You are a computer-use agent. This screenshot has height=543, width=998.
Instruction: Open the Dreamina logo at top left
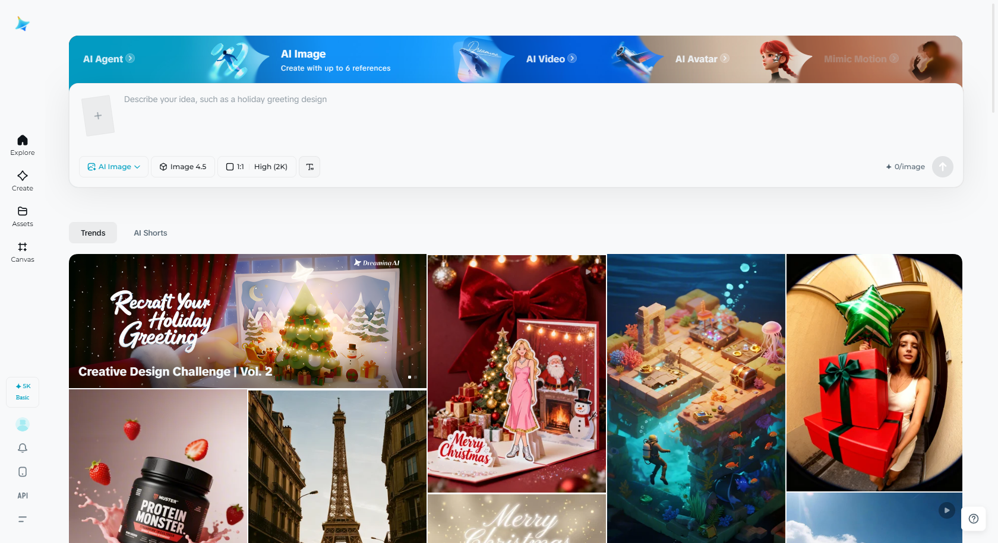[x=22, y=24]
